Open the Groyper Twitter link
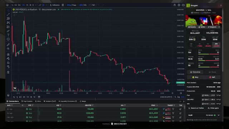This screenshot has width=229, height=129. pos(202,27)
